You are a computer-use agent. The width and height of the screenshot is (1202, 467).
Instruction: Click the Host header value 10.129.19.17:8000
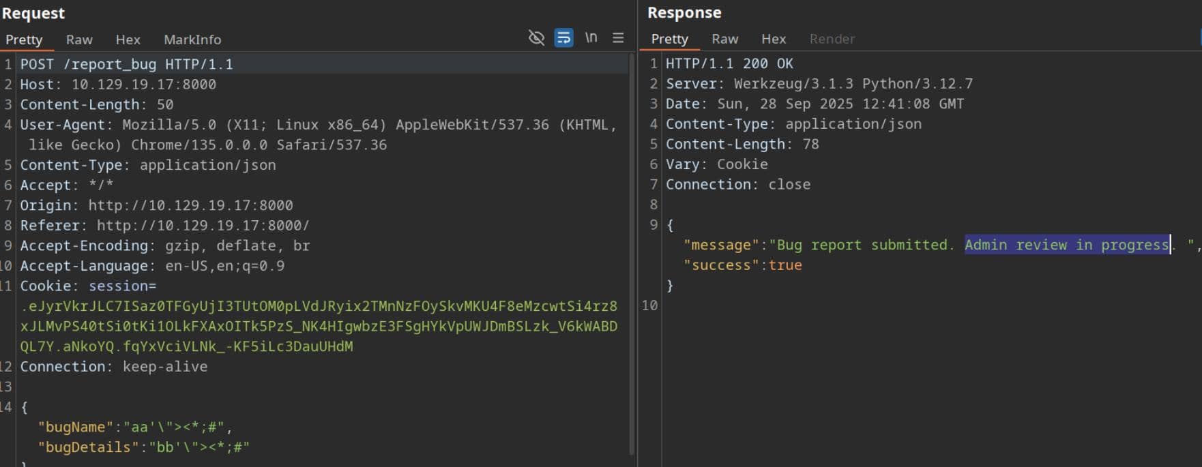point(144,85)
